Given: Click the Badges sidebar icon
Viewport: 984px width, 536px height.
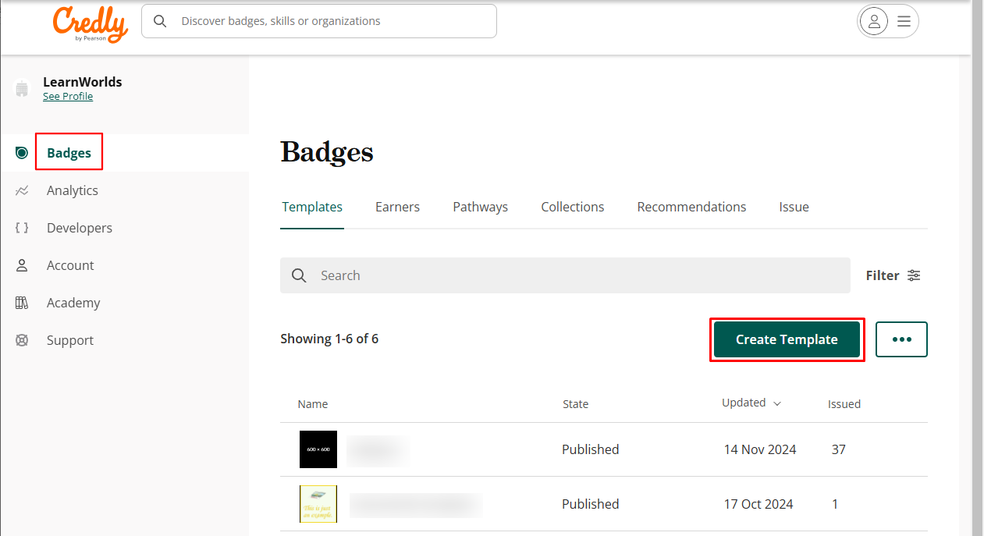Looking at the screenshot, I should coord(22,153).
